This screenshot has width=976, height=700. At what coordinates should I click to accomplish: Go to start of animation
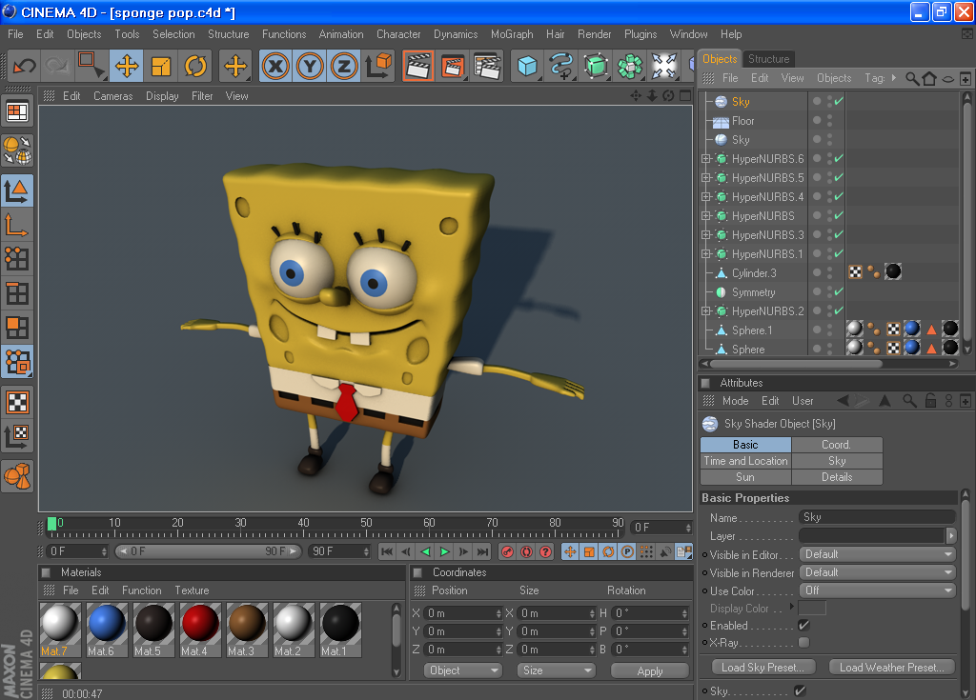point(387,552)
